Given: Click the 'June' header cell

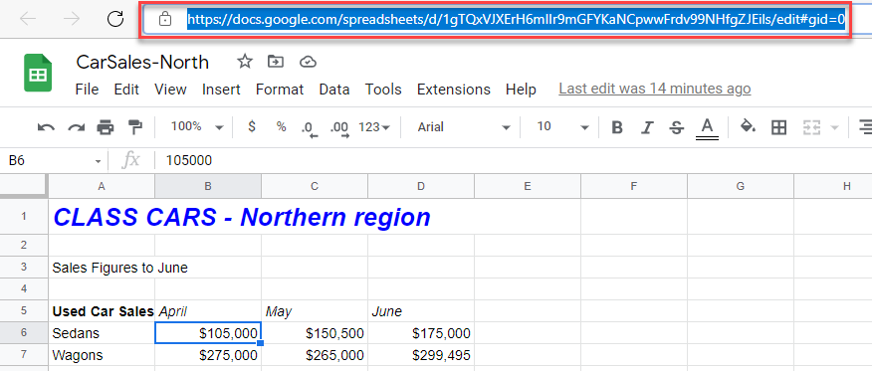Looking at the screenshot, I should (x=421, y=311).
